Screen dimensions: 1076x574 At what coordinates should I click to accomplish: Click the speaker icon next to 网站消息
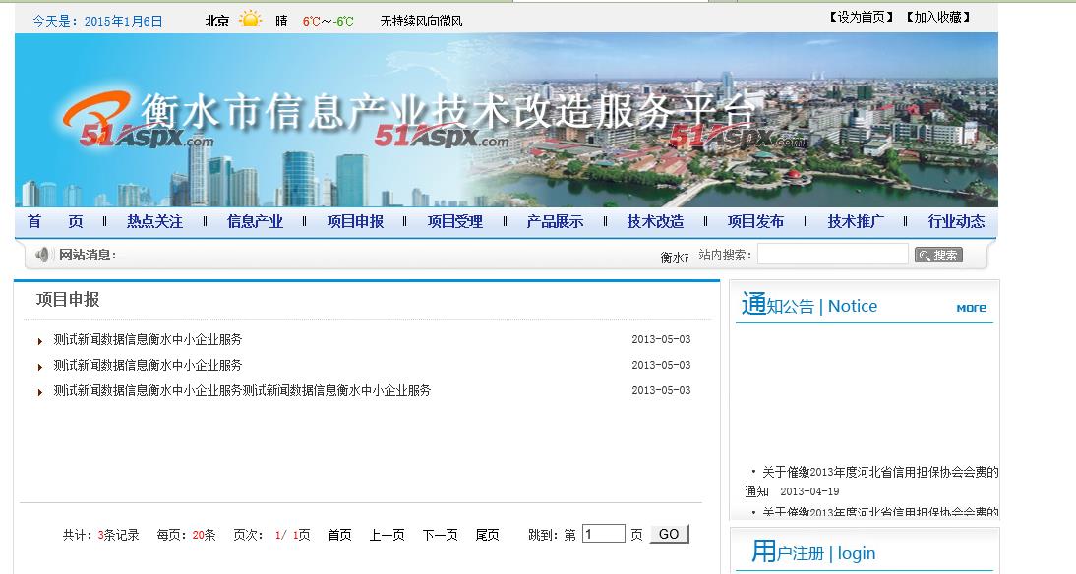pos(42,255)
